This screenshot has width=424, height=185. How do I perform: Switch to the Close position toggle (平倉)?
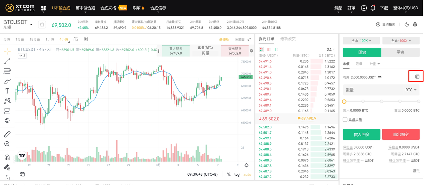click(400, 52)
